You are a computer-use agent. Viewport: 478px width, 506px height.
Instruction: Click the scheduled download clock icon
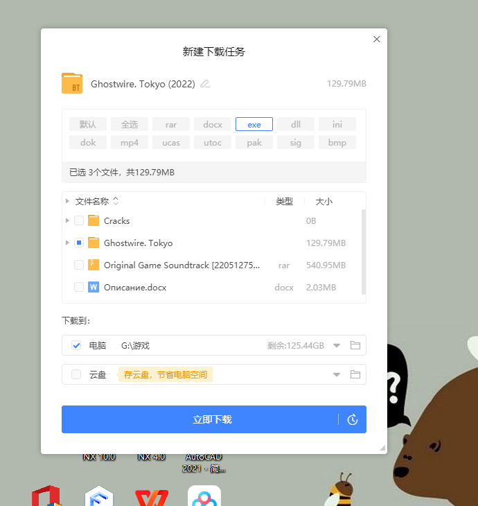click(x=352, y=419)
